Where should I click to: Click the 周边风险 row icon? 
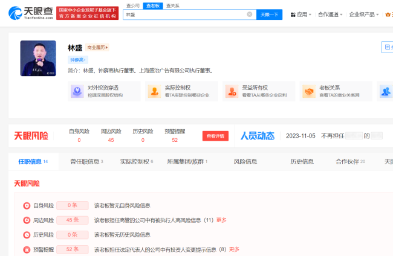[x=27, y=220]
